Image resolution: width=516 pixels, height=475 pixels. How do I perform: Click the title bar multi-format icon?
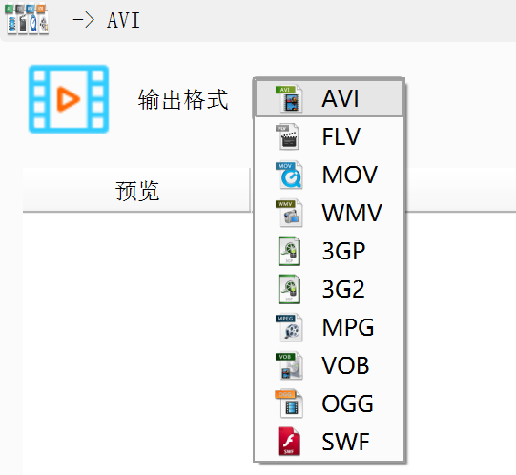28,19
